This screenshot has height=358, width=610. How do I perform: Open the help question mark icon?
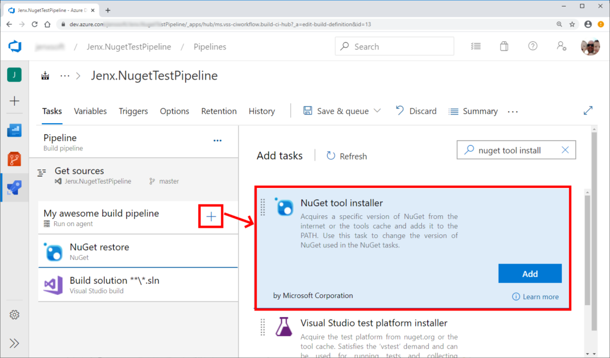pos(533,46)
